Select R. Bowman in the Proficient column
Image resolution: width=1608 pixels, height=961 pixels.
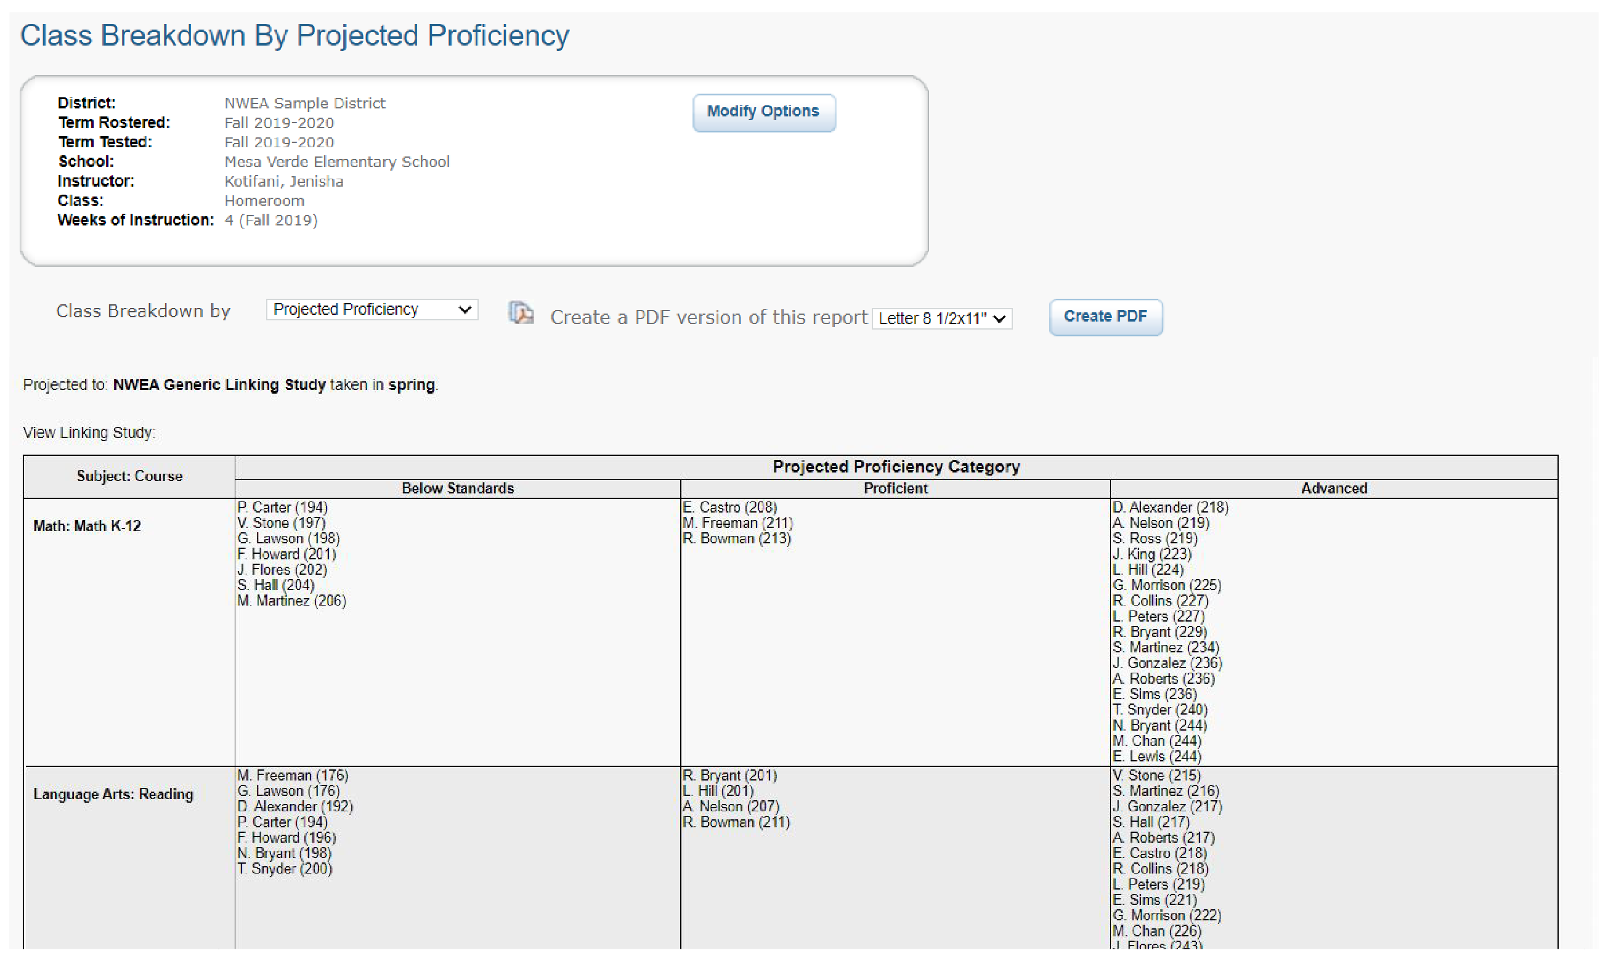coord(737,538)
